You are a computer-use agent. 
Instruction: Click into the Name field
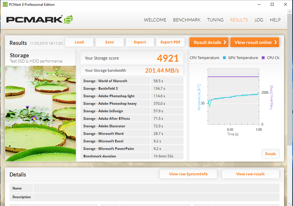pyautogui.click(x=156, y=188)
